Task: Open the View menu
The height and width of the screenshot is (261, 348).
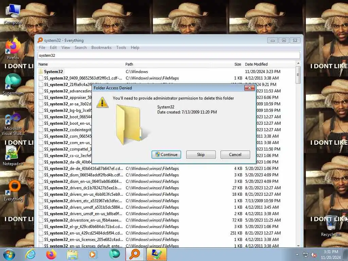Action: tap(66, 48)
